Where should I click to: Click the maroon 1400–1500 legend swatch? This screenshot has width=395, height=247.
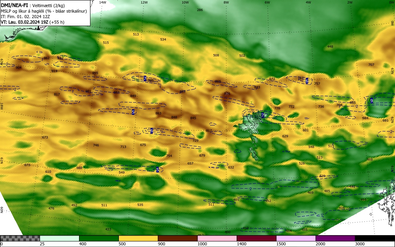(256, 238)
